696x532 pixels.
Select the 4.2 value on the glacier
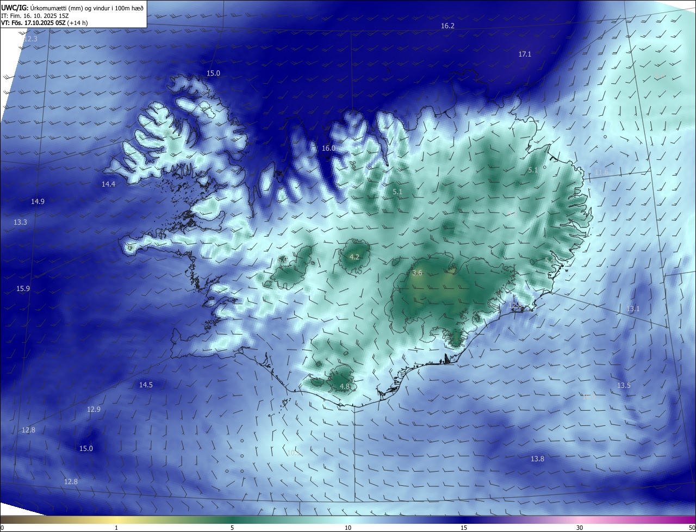pyautogui.click(x=354, y=257)
